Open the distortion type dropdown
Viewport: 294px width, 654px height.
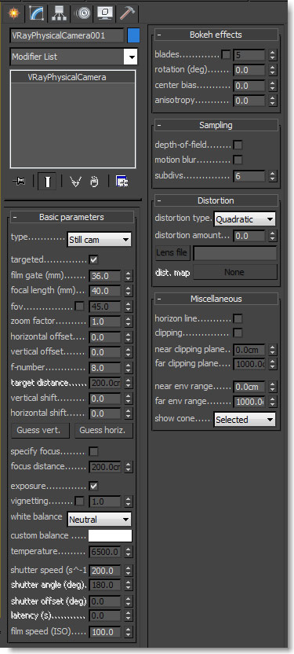click(x=245, y=219)
